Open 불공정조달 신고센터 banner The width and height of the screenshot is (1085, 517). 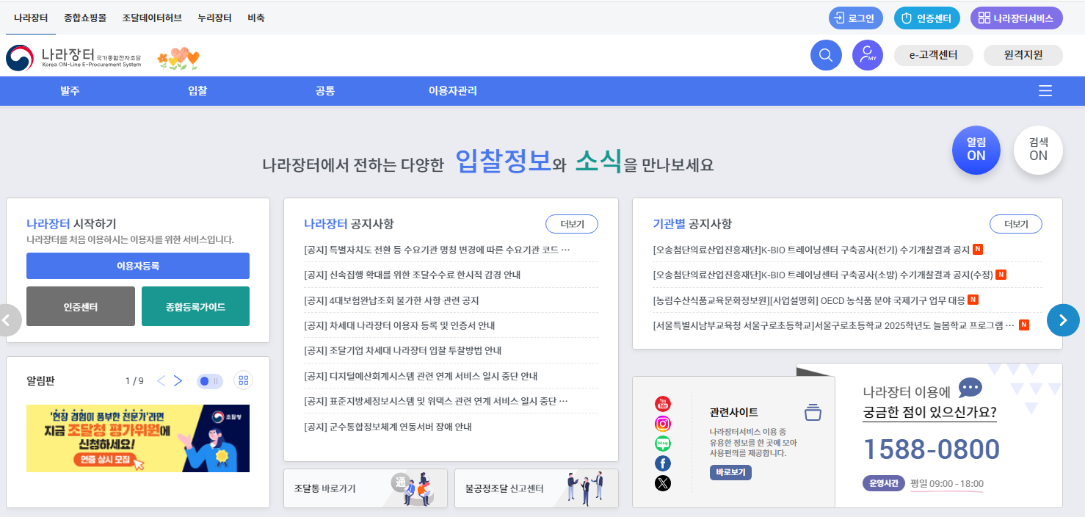pos(537,488)
